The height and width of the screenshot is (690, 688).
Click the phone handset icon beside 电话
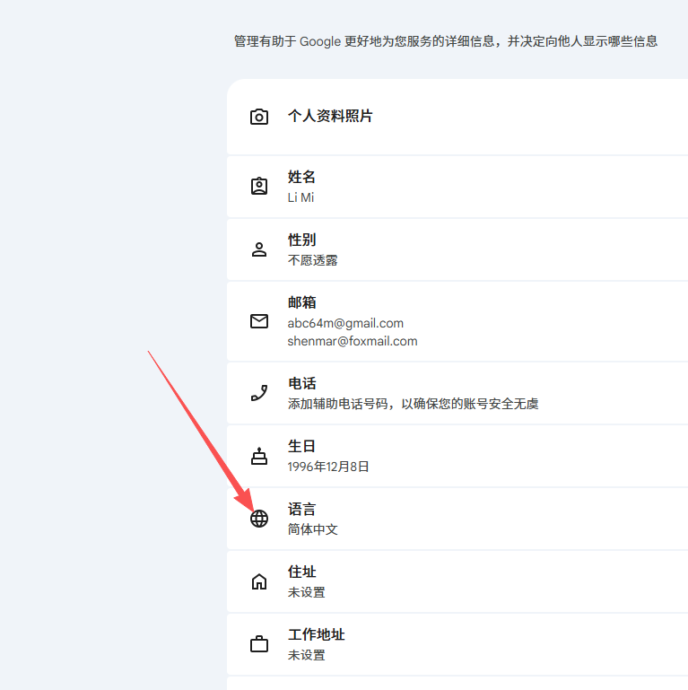pos(259,393)
